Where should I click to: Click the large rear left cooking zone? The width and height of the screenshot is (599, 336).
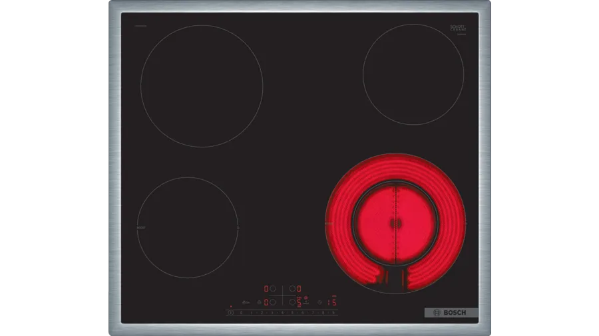202,86
